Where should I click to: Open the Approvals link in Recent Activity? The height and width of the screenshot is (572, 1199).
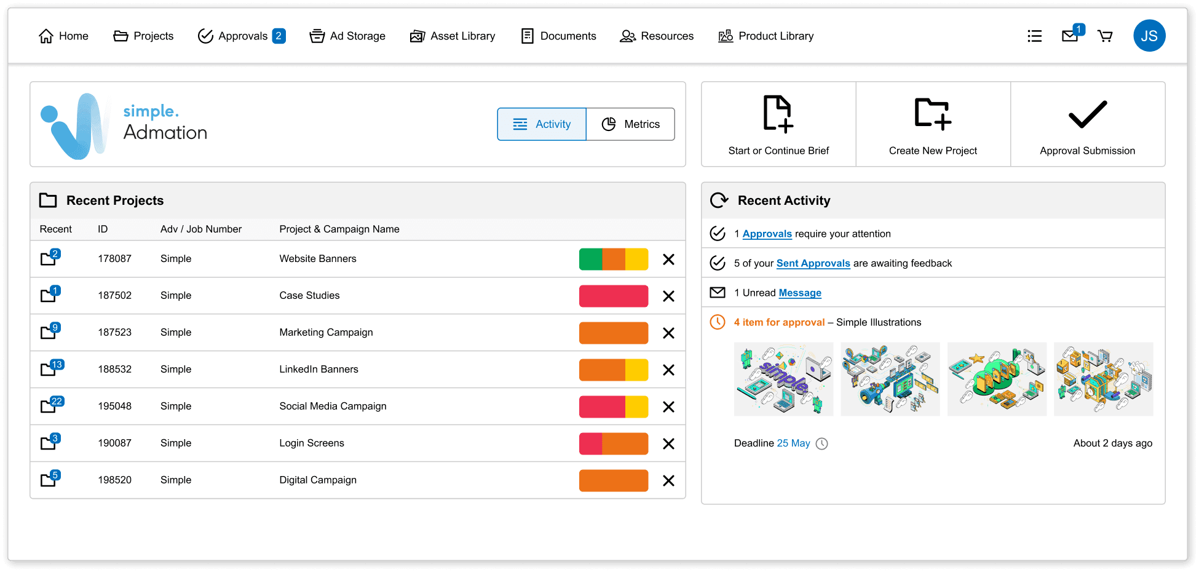pos(767,234)
